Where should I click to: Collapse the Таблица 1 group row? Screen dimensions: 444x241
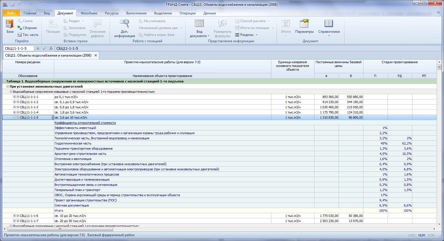4,81
